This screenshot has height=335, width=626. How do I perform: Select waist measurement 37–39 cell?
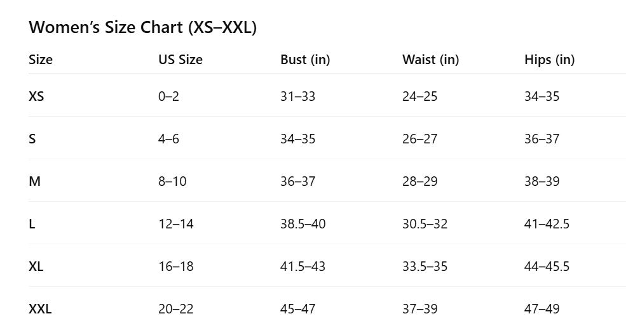[419, 310]
